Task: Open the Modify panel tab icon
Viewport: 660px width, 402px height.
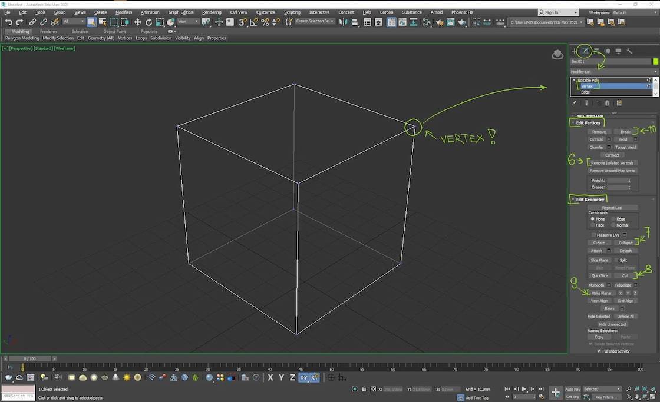Action: [585, 51]
